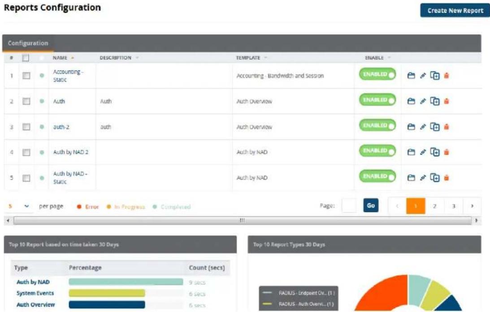Copy the Auth report using duplicate icon
This screenshot has width=490, height=312.
[x=435, y=101]
